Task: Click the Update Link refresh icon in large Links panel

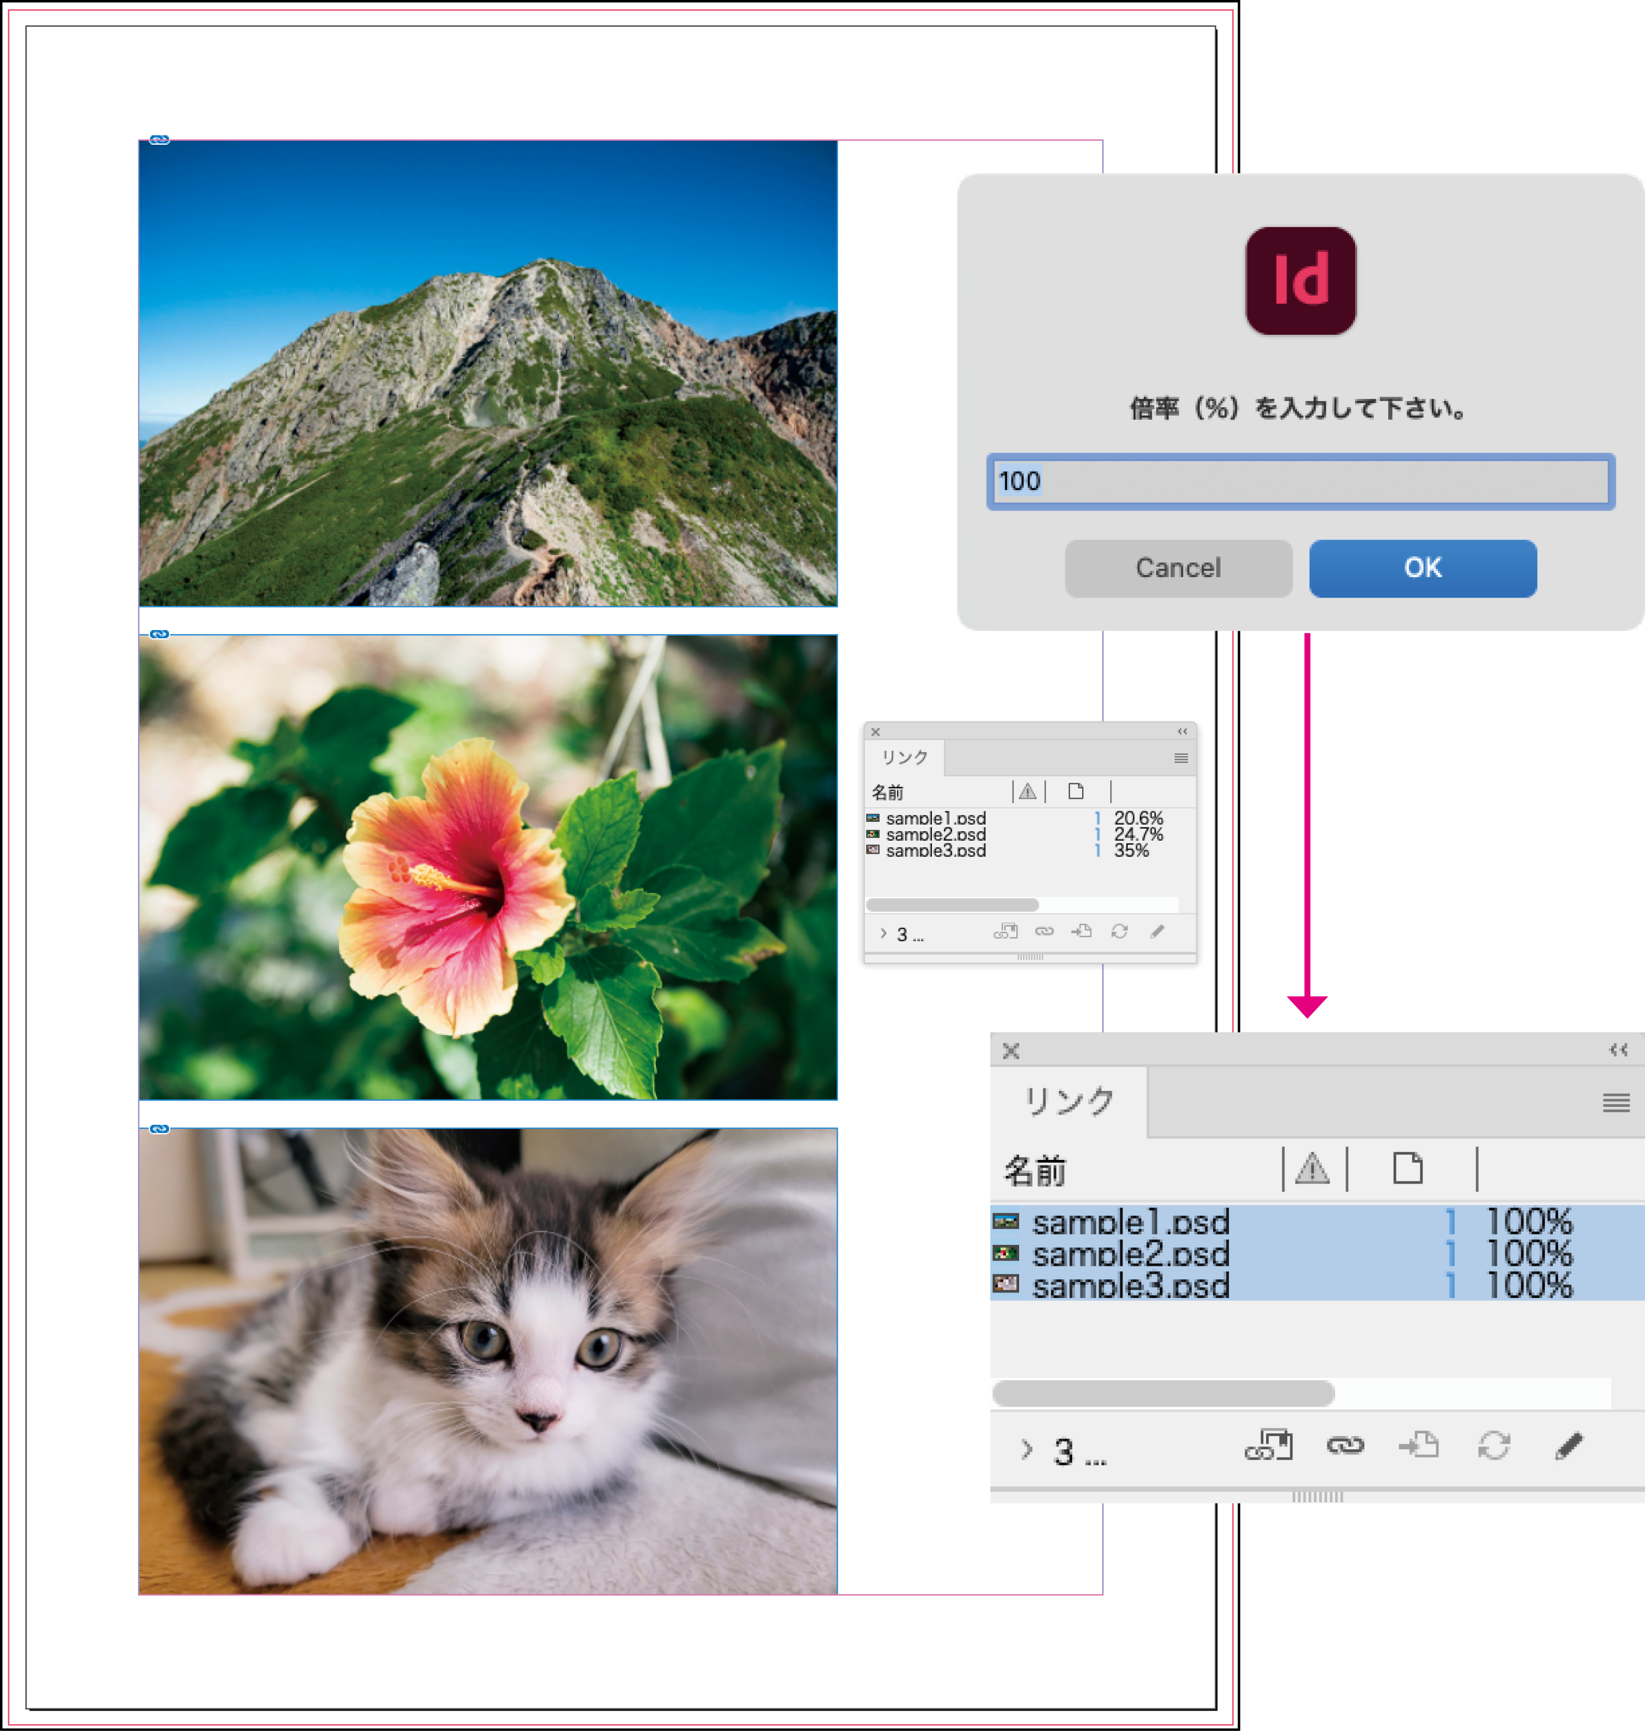Action: pyautogui.click(x=1493, y=1445)
